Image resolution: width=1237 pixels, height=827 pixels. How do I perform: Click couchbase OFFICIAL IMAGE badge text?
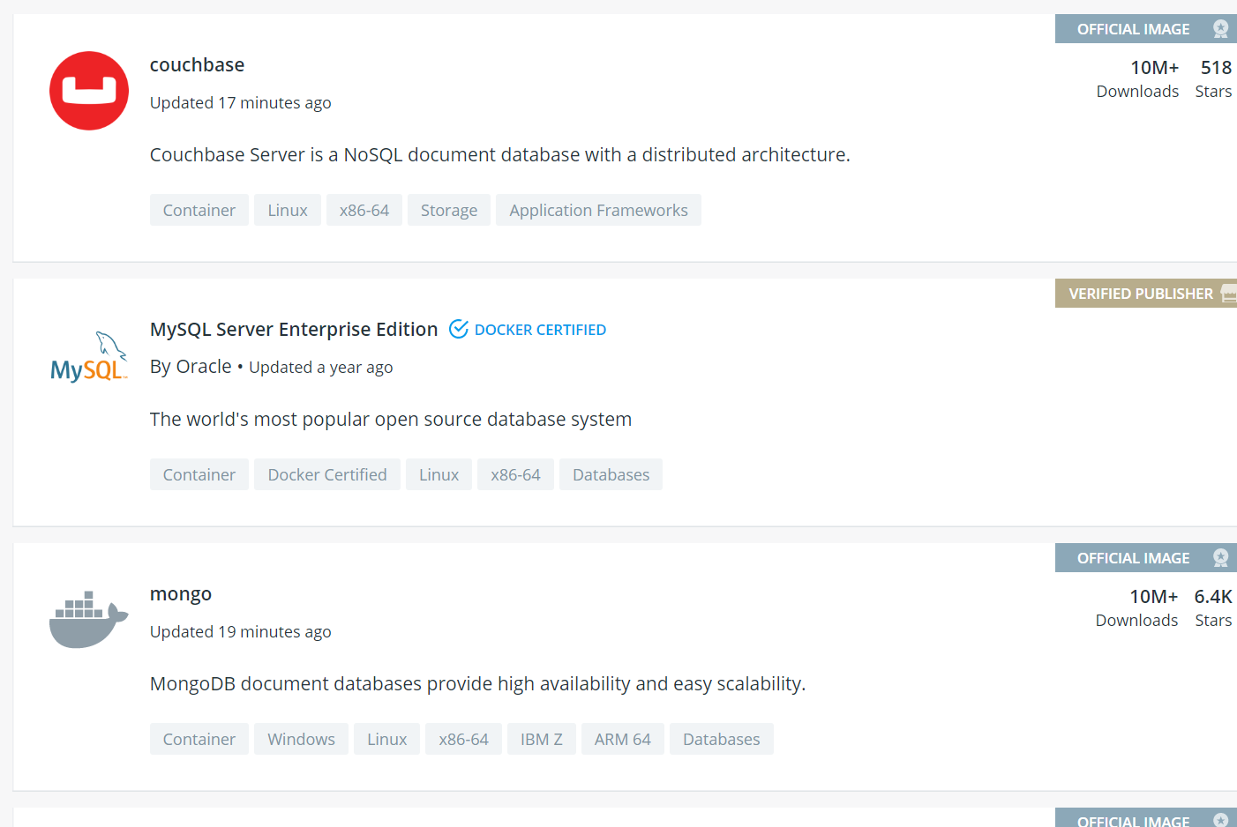[x=1133, y=29]
